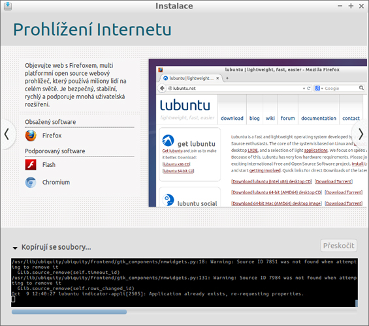Screen dimensions: 369x326
Task: Click the Chromium icon in Podporovaný software
Action: tap(31, 183)
